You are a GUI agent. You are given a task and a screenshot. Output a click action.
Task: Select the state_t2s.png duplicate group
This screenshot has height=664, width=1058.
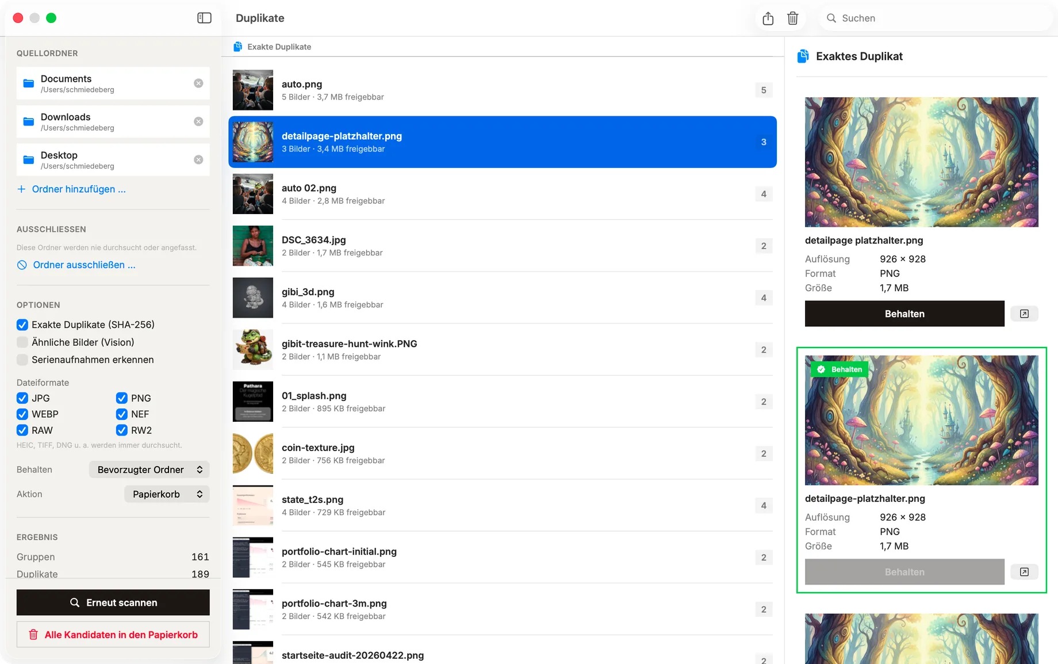[503, 505]
